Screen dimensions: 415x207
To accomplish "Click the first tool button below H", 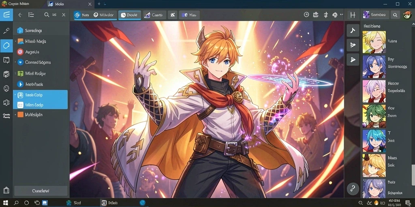I will click(353, 31).
